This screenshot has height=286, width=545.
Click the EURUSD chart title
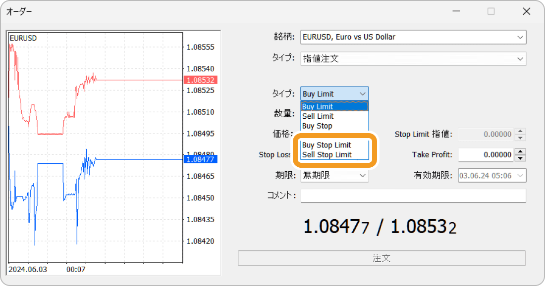pos(23,38)
